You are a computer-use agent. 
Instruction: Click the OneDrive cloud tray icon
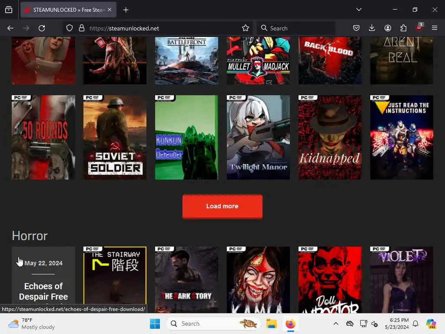[x=350, y=324]
